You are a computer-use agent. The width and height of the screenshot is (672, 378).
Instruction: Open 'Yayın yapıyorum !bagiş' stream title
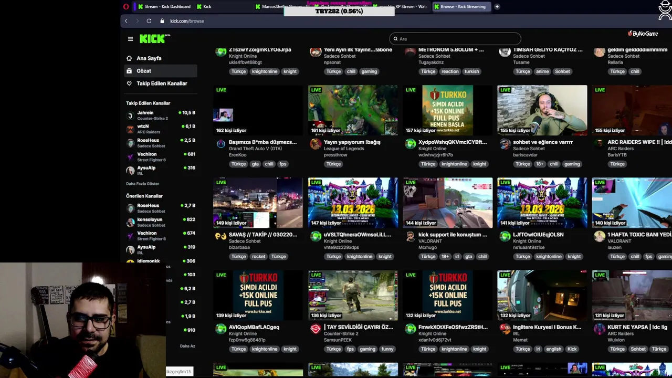click(x=352, y=142)
